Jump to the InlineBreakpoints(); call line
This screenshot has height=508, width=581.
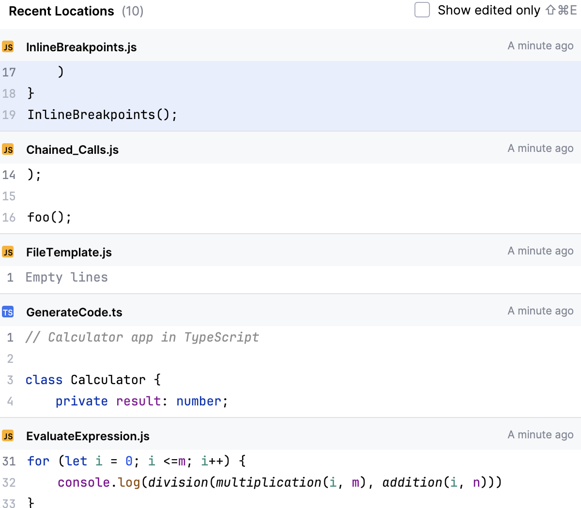pos(102,115)
